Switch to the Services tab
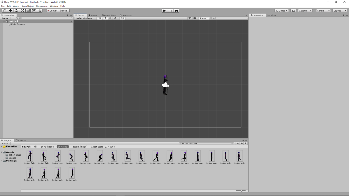This screenshot has width=349, height=196. (x=271, y=15)
